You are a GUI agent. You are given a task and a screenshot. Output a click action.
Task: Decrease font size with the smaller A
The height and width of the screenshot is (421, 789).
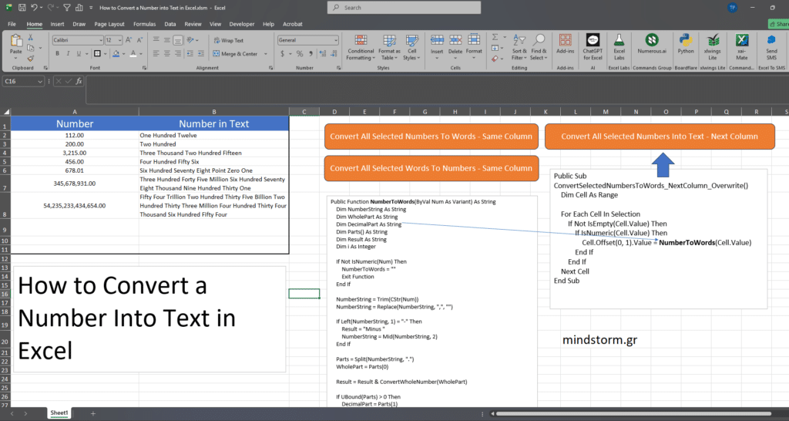[139, 40]
